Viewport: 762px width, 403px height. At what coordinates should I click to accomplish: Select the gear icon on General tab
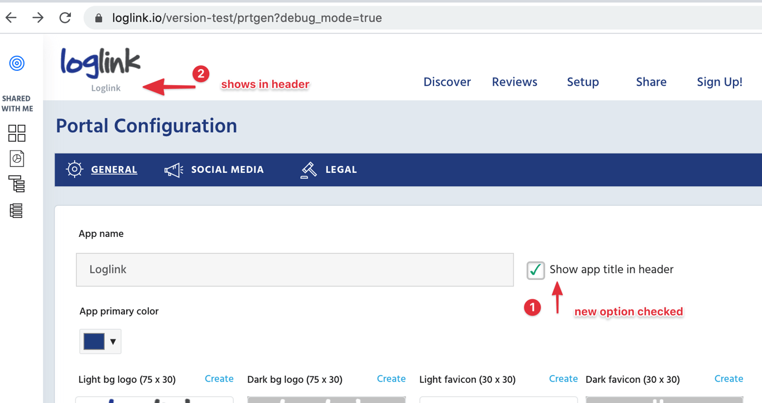(x=74, y=169)
